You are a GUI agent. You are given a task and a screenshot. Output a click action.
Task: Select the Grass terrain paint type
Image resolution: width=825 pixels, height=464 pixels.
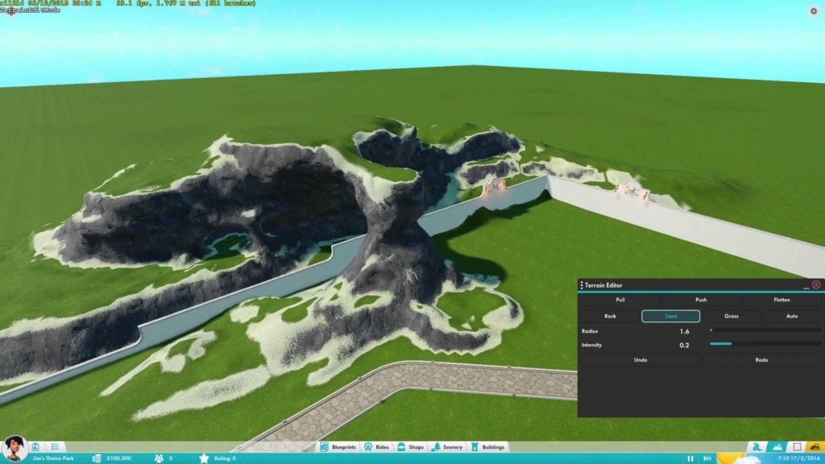731,317
